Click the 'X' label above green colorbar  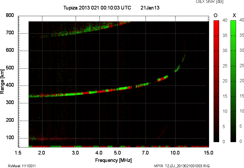pos(234,15)
